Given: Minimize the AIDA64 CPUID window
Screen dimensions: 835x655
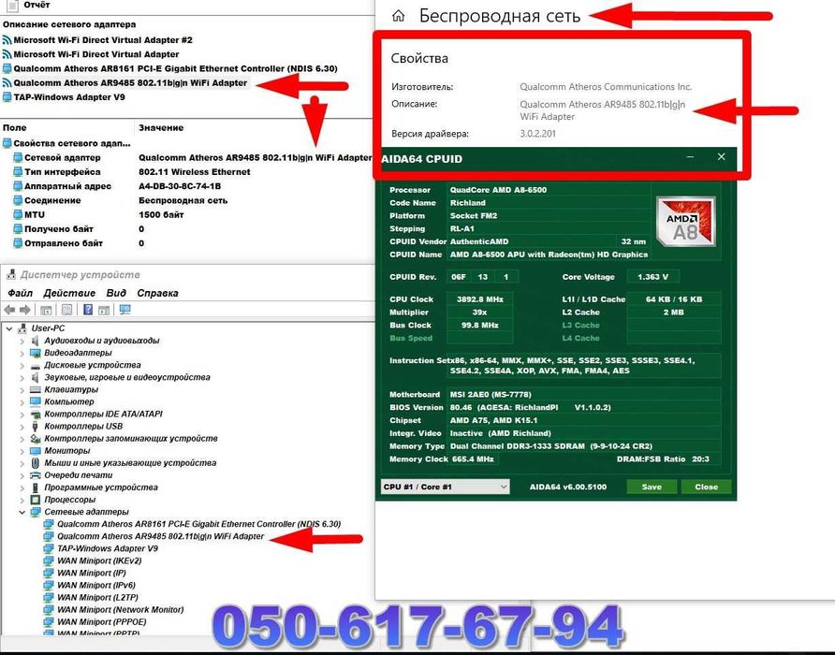Looking at the screenshot, I should pyautogui.click(x=690, y=157).
